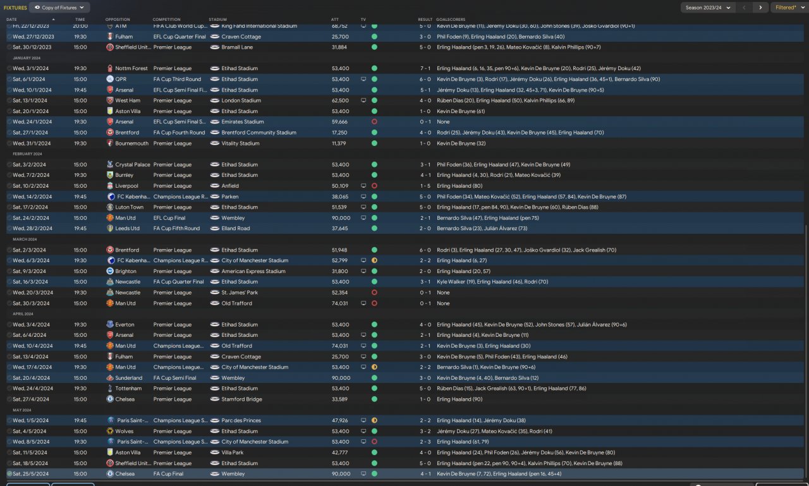This screenshot has height=486, width=809.
Task: Click the Time column header
Action: 80,20
